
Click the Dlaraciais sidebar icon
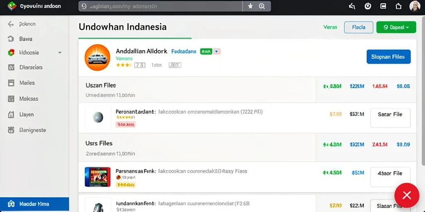(x=11, y=67)
